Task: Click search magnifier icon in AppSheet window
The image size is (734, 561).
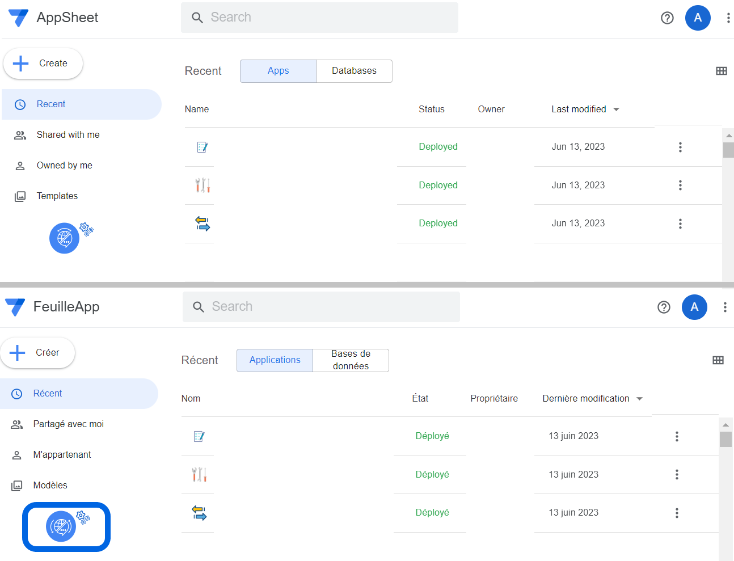Action: click(197, 18)
